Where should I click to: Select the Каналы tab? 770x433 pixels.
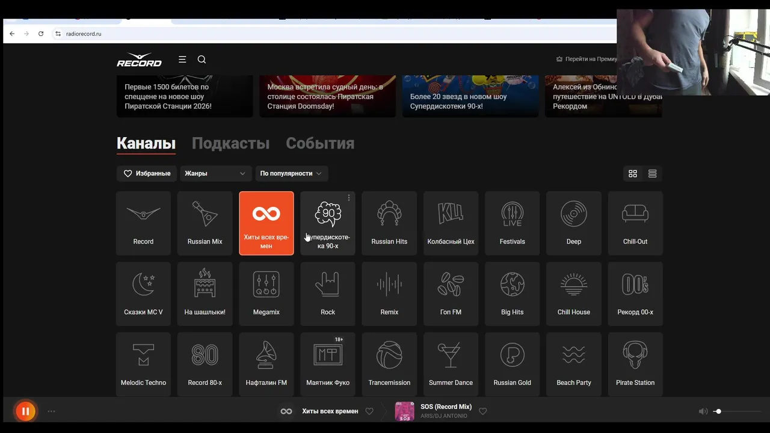click(x=146, y=143)
